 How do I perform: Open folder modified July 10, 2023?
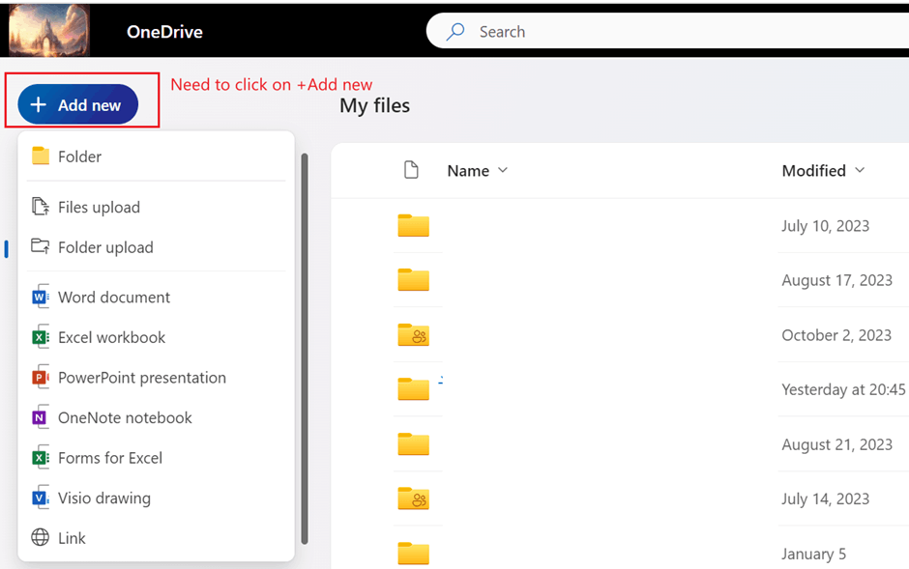coord(413,225)
